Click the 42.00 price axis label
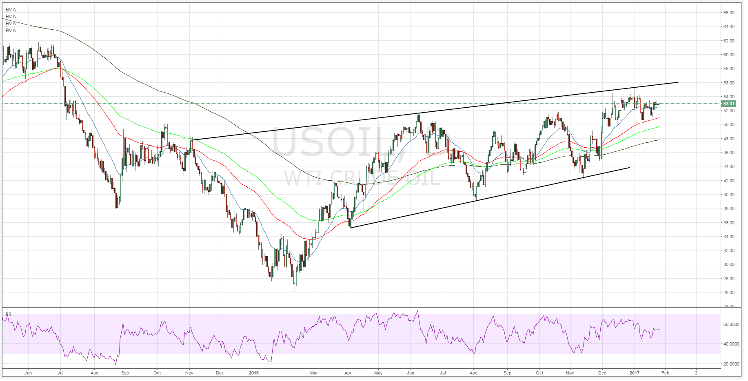The width and height of the screenshot is (748, 381). (729, 181)
